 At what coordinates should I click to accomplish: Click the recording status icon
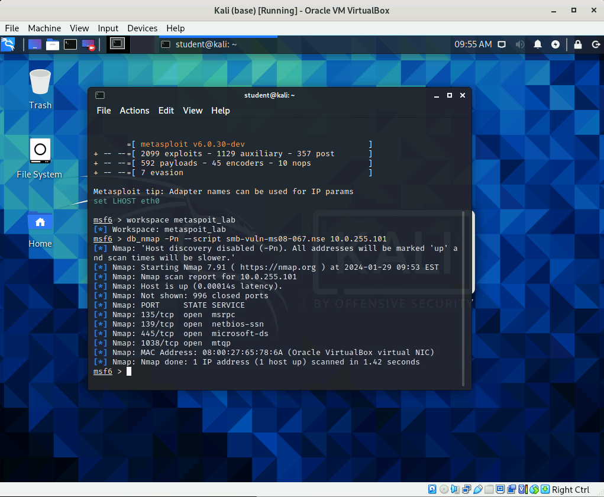point(511,489)
